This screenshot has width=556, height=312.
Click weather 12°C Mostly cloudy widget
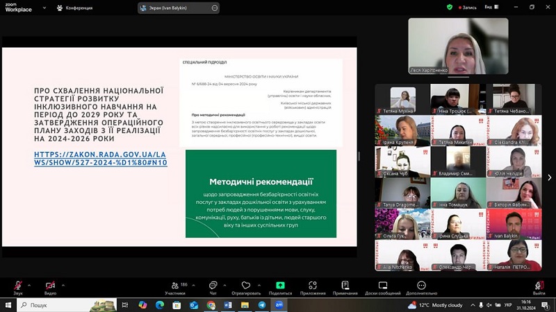tap(436, 305)
